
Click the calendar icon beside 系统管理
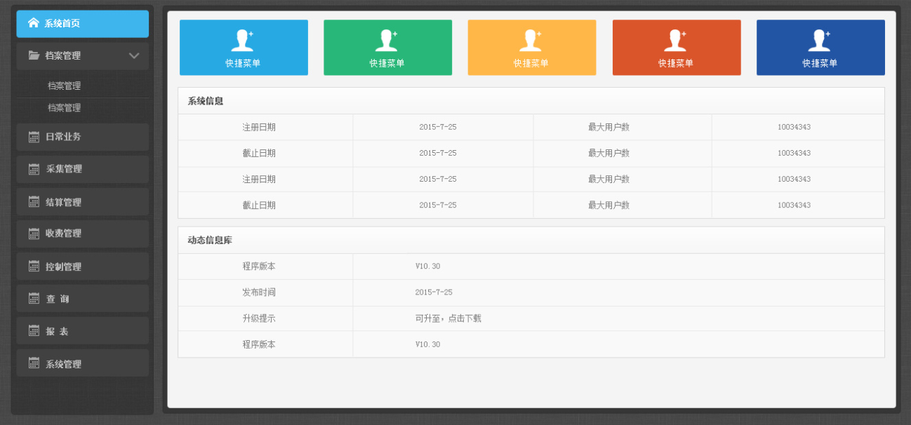click(34, 363)
